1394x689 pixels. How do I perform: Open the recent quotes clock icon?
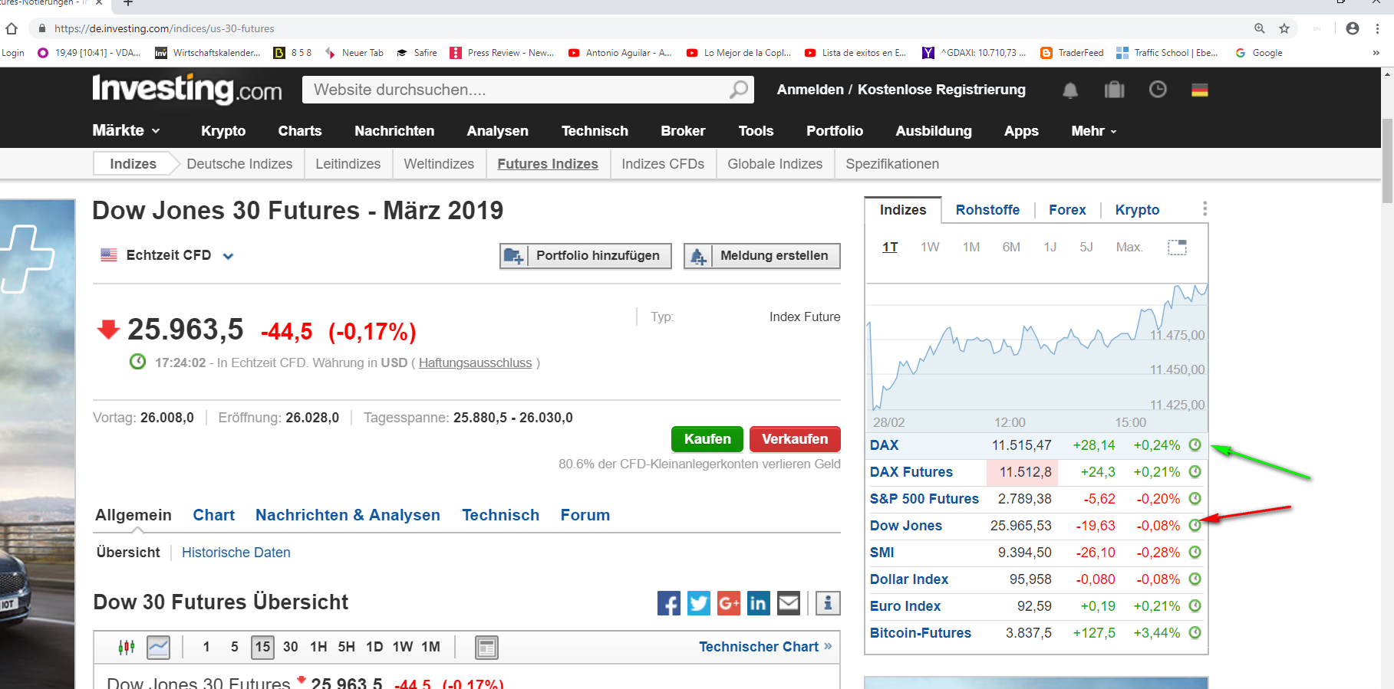click(1158, 90)
